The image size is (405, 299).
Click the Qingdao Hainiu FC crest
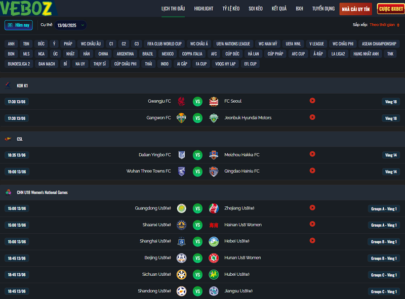tap(214, 172)
